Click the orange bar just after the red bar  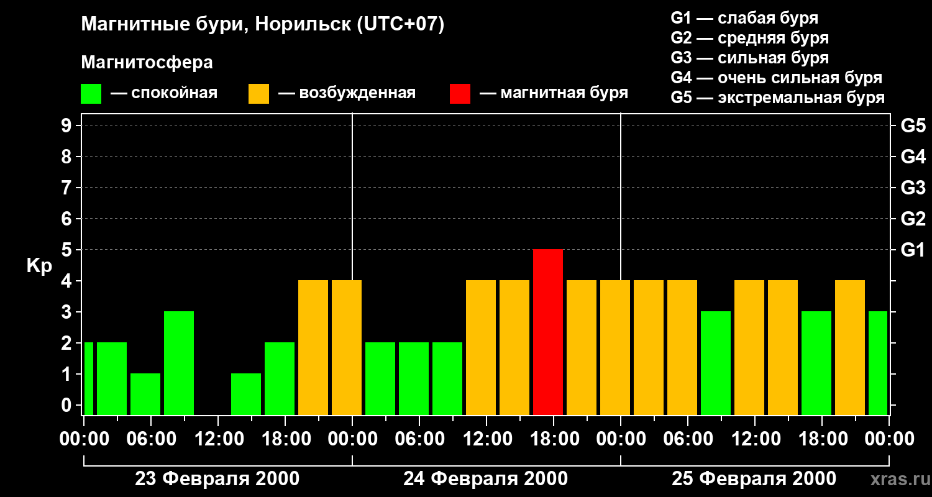click(x=582, y=347)
